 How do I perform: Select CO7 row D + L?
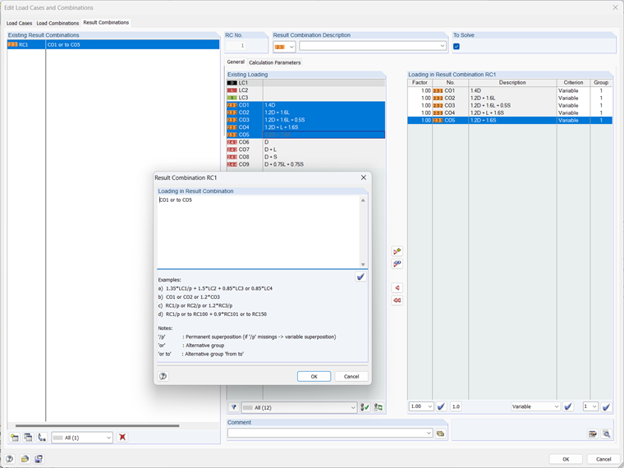click(x=305, y=149)
